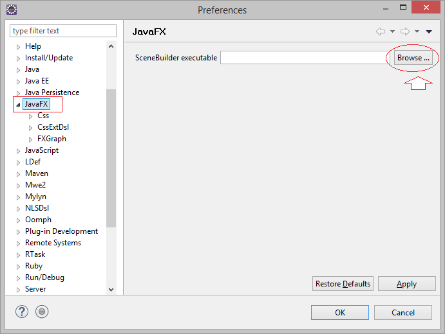Select Plug-in Development in the tree
Screen dimensions: 445x334
(x=62, y=231)
